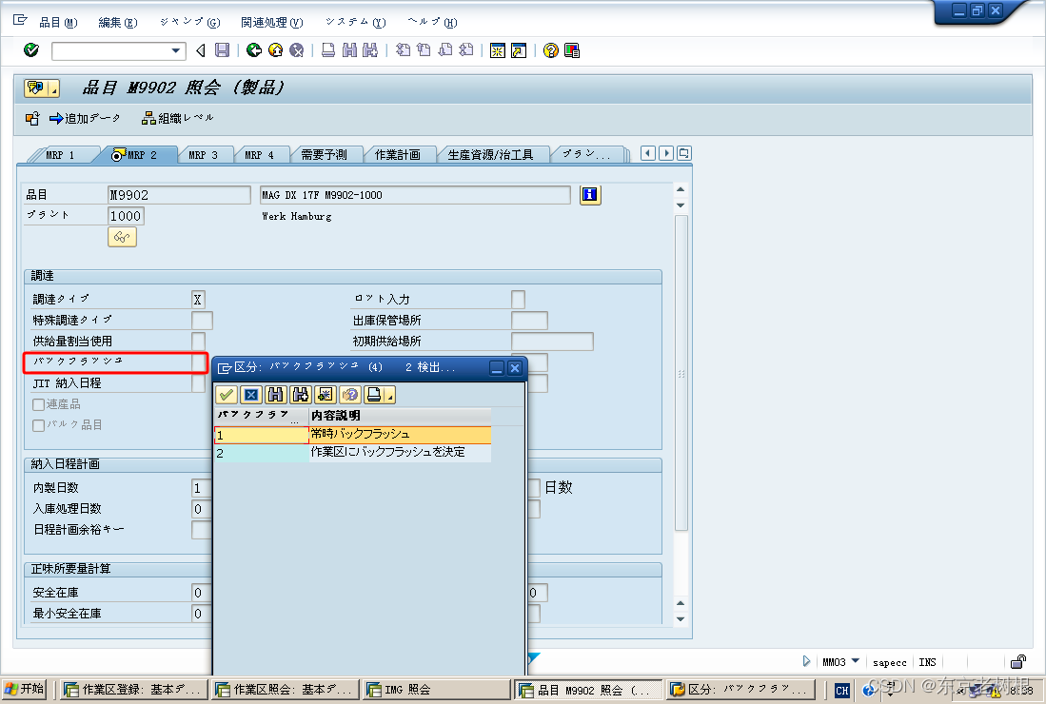The width and height of the screenshot is (1046, 704).
Task: Open SAP Help with the question mark icon
Action: 550,50
